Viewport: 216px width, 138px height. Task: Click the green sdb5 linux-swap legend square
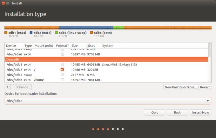pyautogui.click(x=56, y=33)
